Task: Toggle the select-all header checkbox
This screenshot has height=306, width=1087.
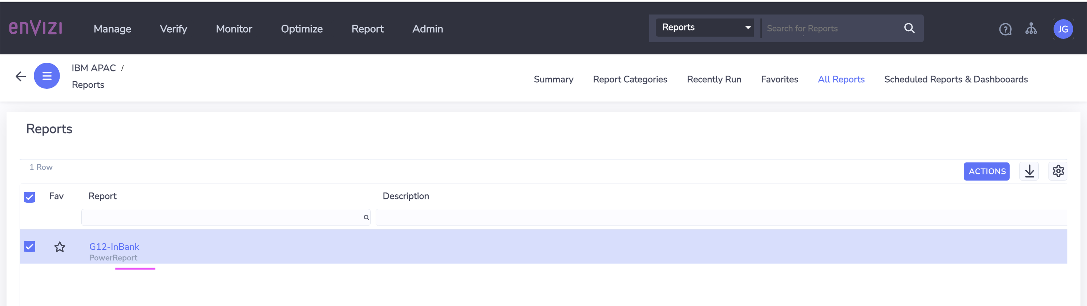Action: [x=29, y=197]
